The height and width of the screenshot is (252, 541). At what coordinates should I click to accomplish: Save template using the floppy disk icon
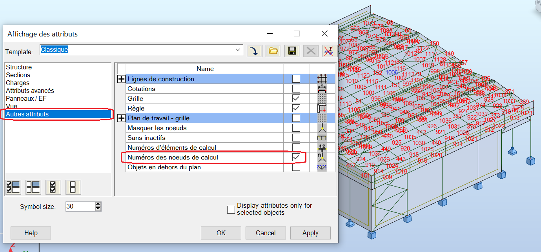(292, 51)
